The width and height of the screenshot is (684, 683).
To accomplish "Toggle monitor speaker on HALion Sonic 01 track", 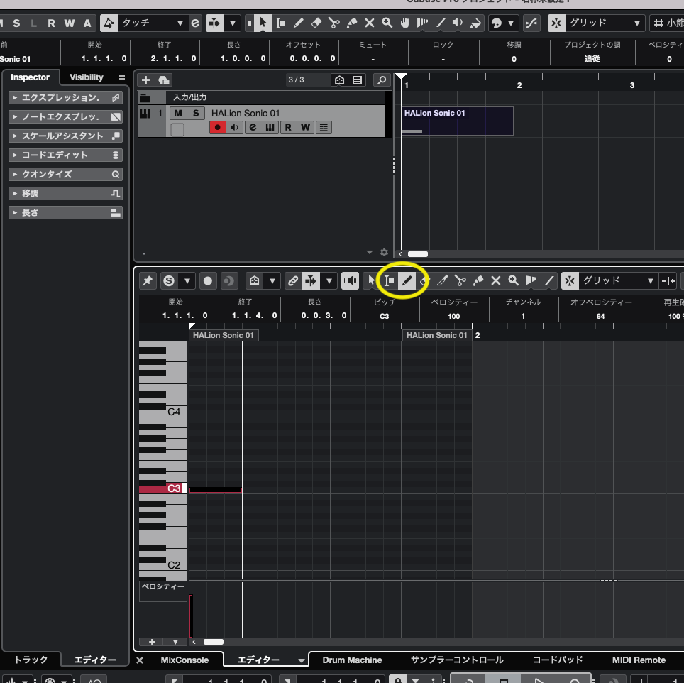I will click(235, 127).
